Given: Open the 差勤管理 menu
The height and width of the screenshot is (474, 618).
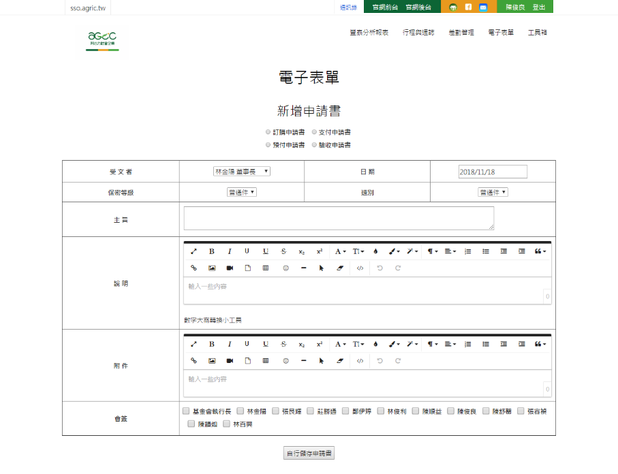Looking at the screenshot, I should coord(461,33).
